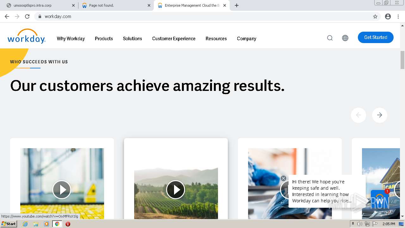
Task: Open the Chrome profile avatar
Action: click(x=388, y=16)
